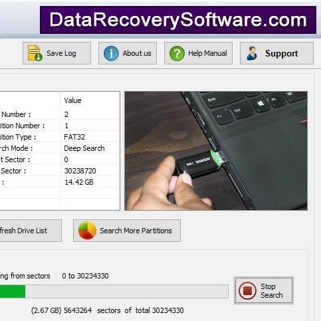Open the Help Manual
Image resolution: width=321 pixels, height=321 pixels.
198,53
